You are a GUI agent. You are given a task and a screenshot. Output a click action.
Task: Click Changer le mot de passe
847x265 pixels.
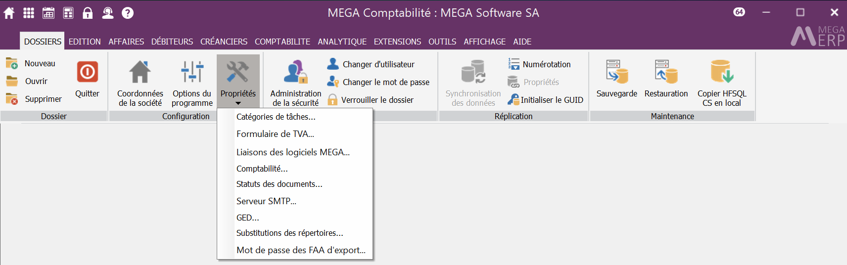[385, 82]
